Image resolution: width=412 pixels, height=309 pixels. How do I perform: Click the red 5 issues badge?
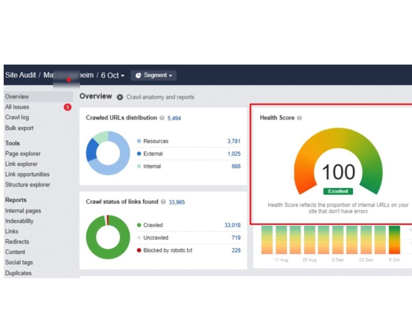(x=68, y=107)
